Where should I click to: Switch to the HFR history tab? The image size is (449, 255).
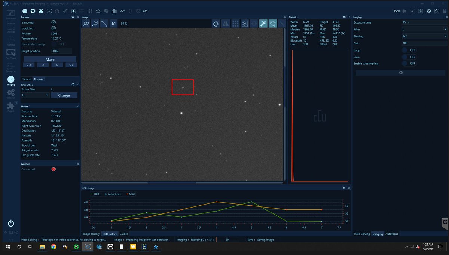(x=110, y=234)
